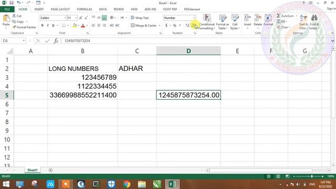Undo last action in quick access toolbar
Image resolution: width=336 pixels, height=189 pixels.
click(19, 3)
